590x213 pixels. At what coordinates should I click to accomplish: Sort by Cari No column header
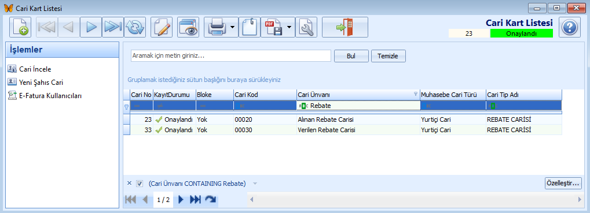141,95
